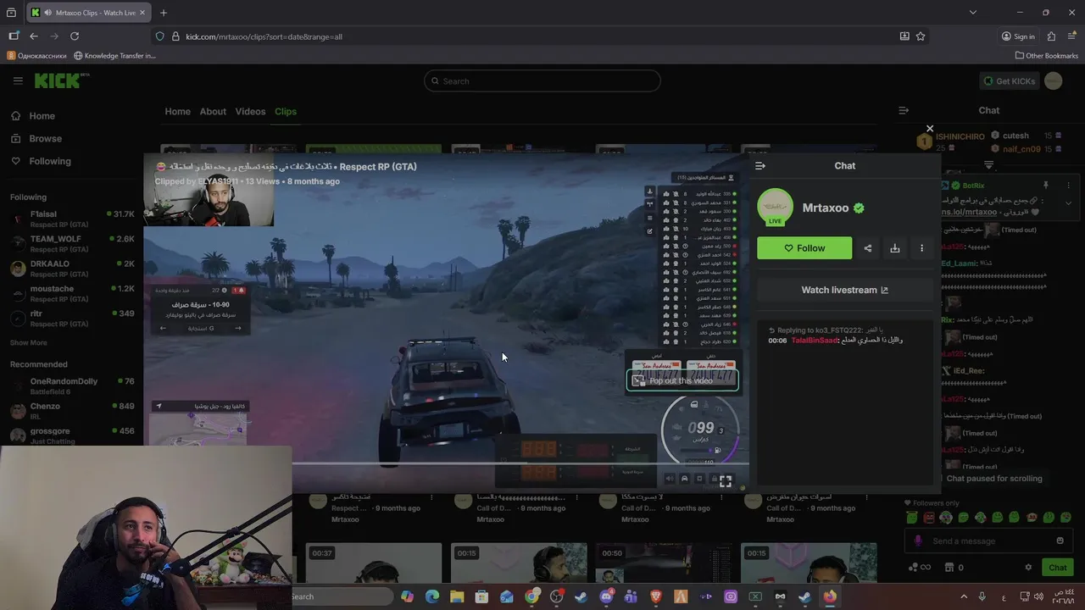The width and height of the screenshot is (1085, 610).
Task: Open chat settings gear icon
Action: pyautogui.click(x=1028, y=568)
